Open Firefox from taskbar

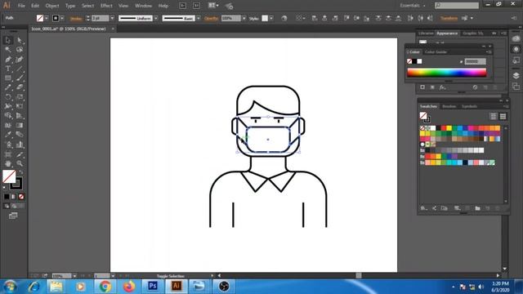(x=129, y=287)
